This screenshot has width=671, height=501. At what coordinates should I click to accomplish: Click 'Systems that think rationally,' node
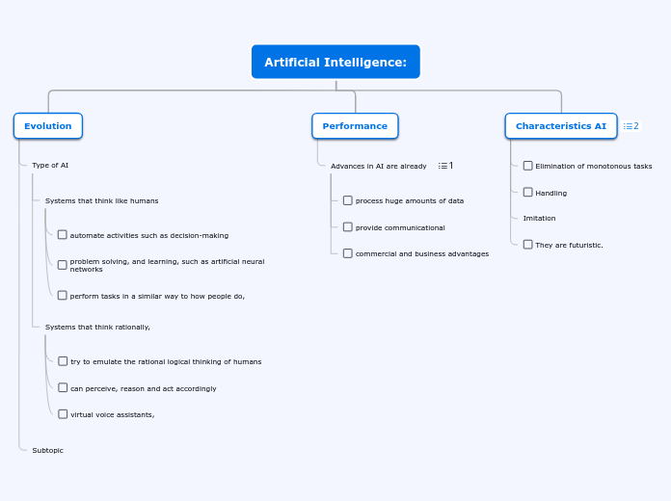(97, 327)
